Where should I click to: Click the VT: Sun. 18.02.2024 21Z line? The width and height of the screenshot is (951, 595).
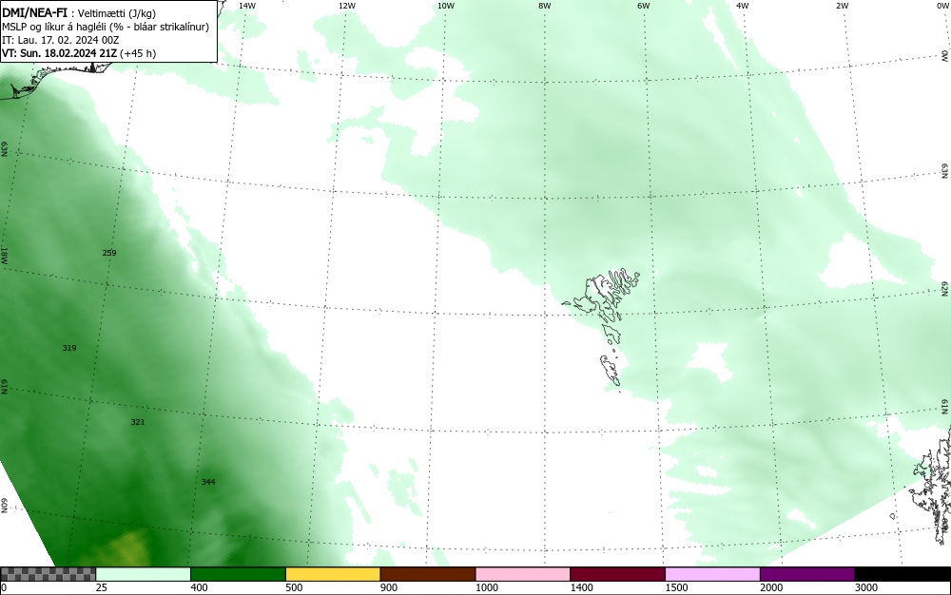coord(79,53)
